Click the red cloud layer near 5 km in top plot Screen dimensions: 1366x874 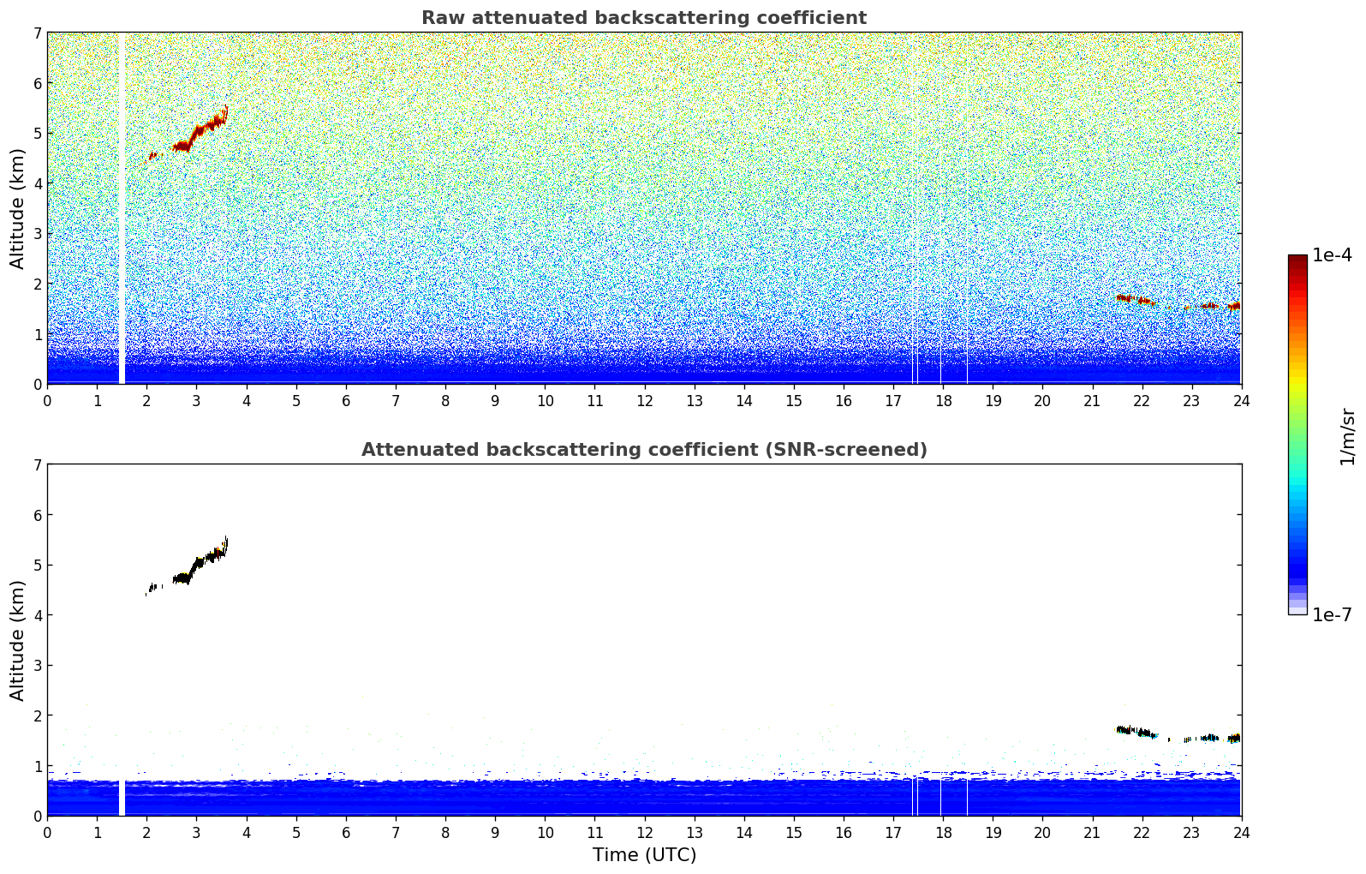(199, 131)
